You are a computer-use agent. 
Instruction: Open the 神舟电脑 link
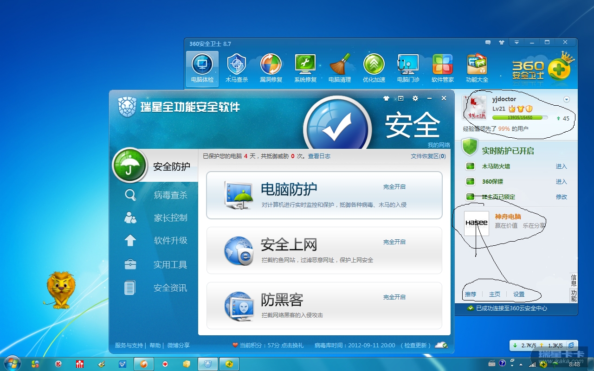pos(508,217)
